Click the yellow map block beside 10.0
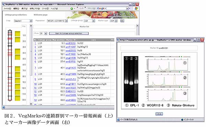The image size is (206, 127). tap(18, 34)
